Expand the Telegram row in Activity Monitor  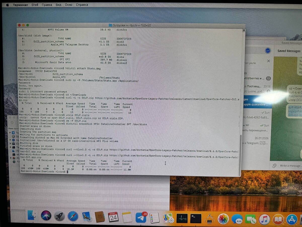click(10, 132)
